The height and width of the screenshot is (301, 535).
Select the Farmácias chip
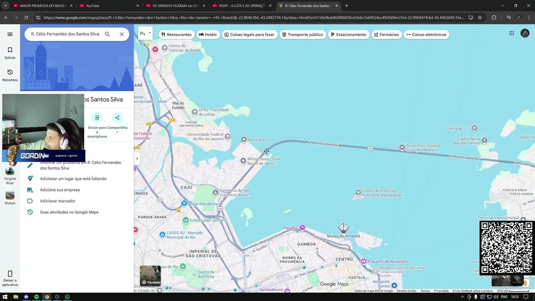click(387, 35)
